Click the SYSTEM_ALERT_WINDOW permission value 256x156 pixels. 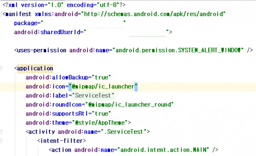click(178, 50)
